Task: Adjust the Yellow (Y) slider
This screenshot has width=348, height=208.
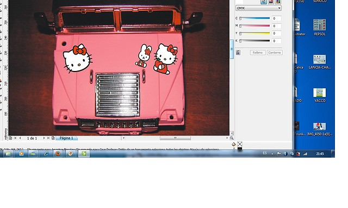Action: point(255,34)
